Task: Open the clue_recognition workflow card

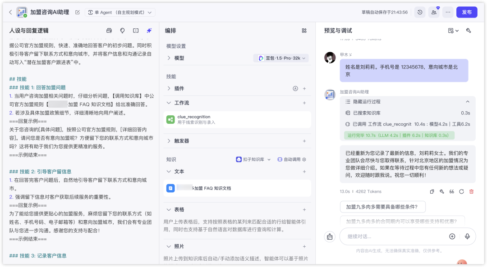Action: [237, 119]
